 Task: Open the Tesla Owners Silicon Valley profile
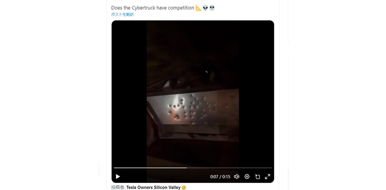point(153,187)
